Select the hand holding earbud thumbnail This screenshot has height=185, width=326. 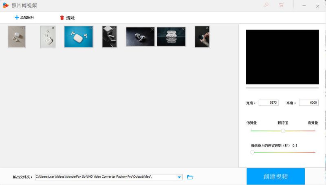202,37
